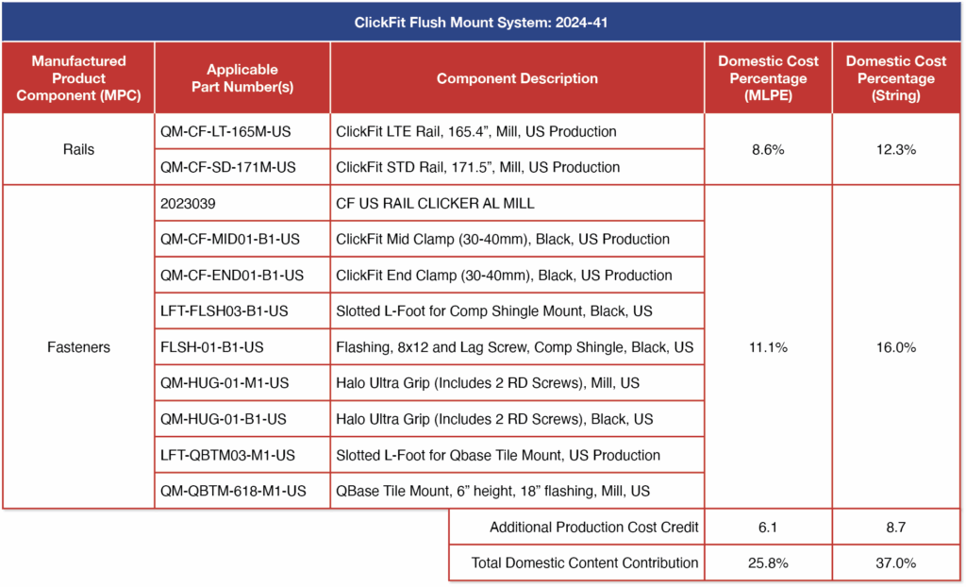Select the Manufactured Product Component header
966x587 pixels.
(x=78, y=77)
